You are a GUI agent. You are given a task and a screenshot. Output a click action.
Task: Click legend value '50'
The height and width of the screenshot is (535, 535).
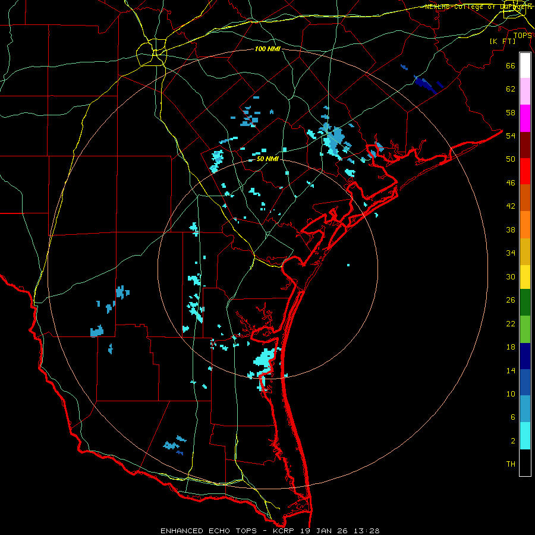[511, 159]
